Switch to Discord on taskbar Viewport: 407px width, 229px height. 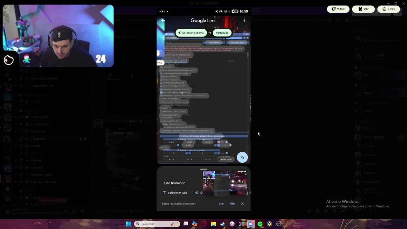[251, 224]
